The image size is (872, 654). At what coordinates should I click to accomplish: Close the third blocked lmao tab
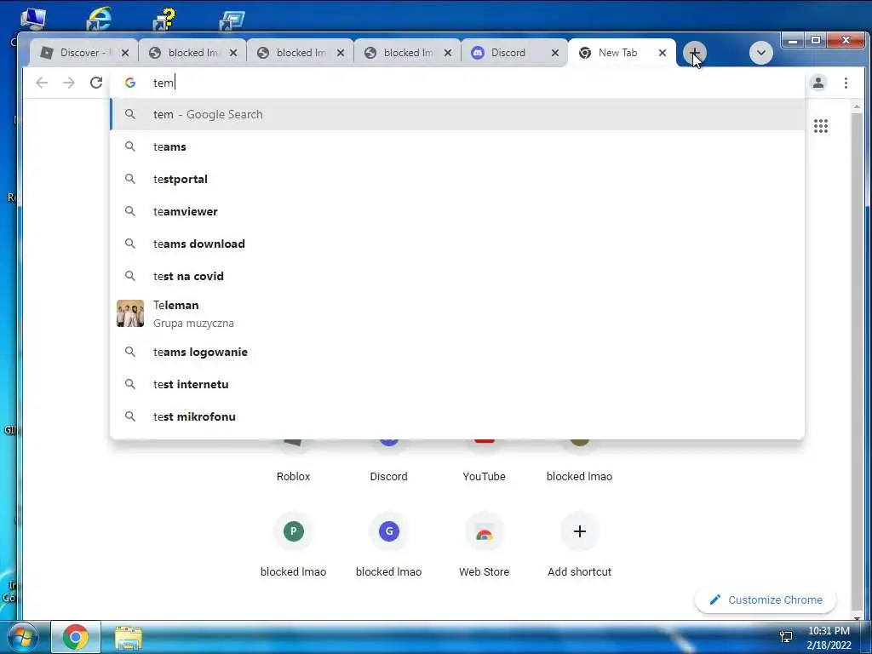448,53
